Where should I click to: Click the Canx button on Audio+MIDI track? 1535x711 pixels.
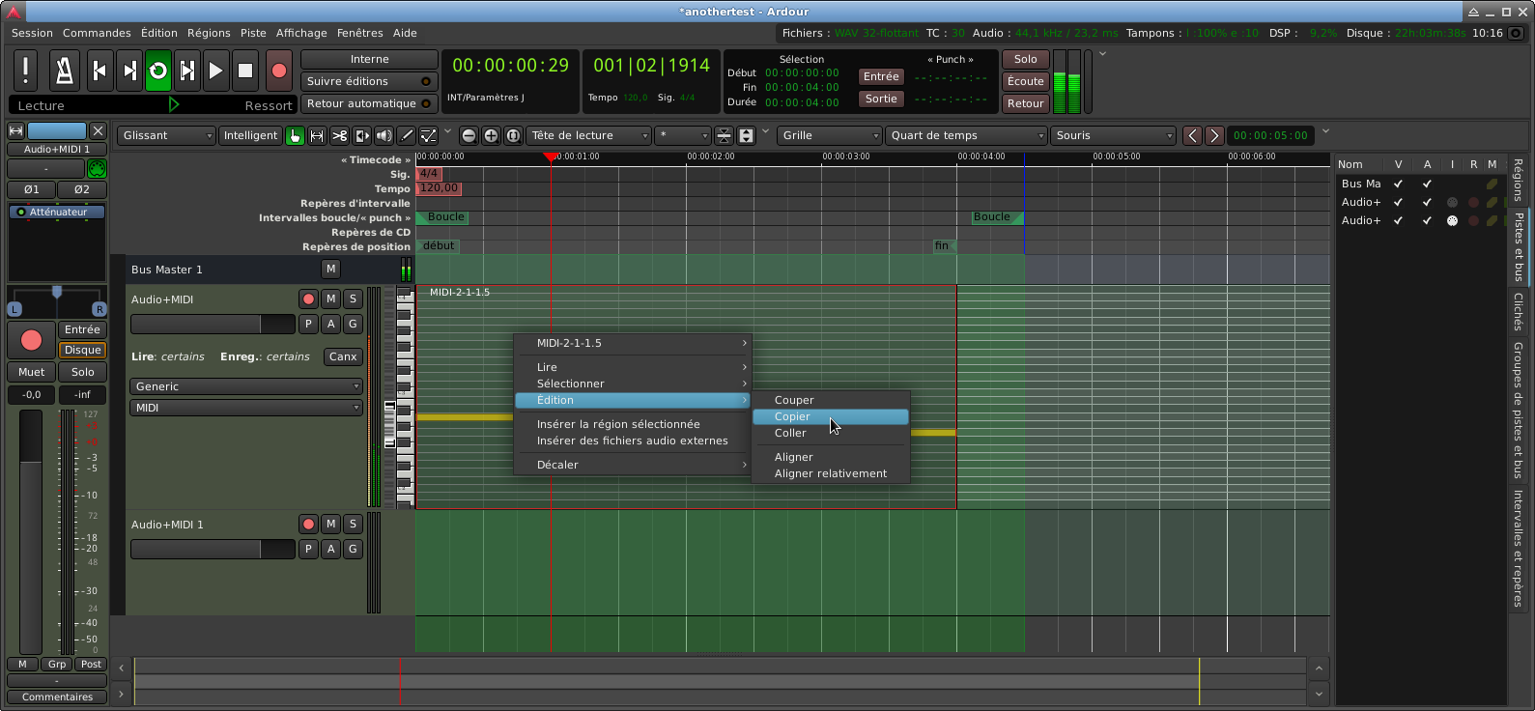point(343,356)
